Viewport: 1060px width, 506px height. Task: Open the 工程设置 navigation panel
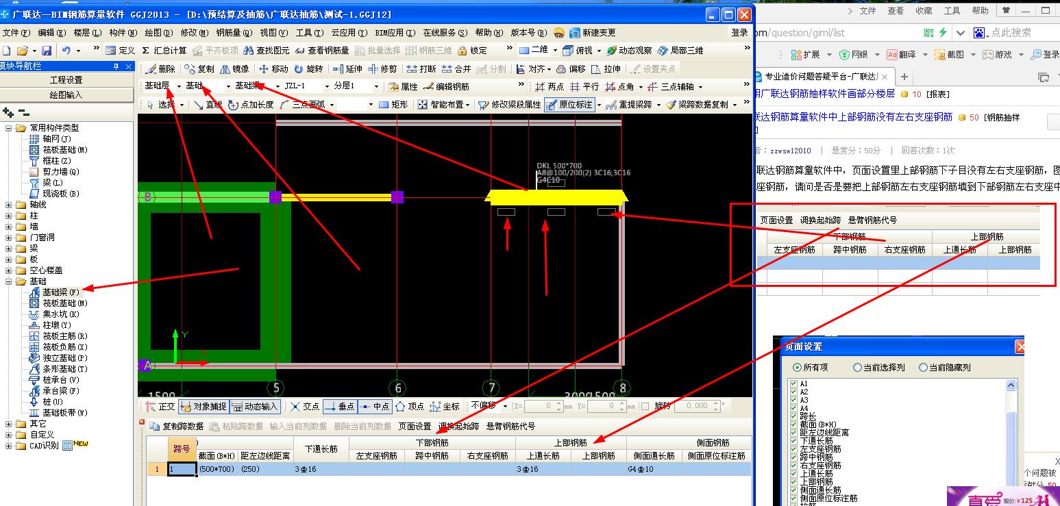point(66,80)
